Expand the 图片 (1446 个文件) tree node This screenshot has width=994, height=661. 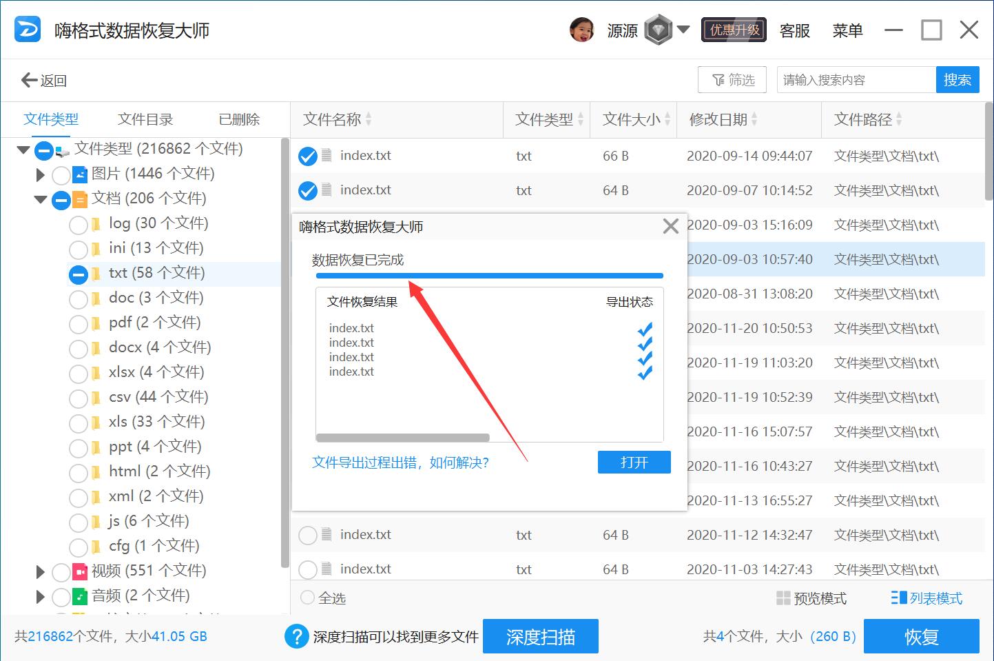pos(39,174)
